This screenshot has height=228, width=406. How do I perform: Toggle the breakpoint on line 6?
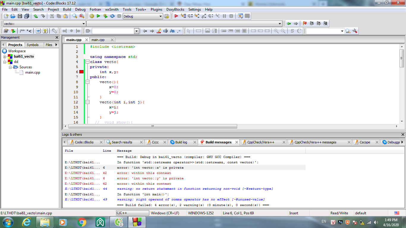pos(81,72)
